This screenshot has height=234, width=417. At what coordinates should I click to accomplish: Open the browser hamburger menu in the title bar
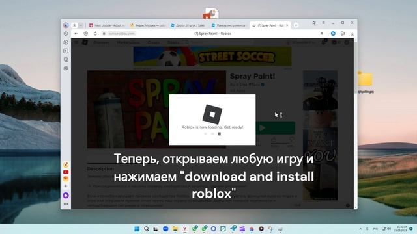(324, 23)
